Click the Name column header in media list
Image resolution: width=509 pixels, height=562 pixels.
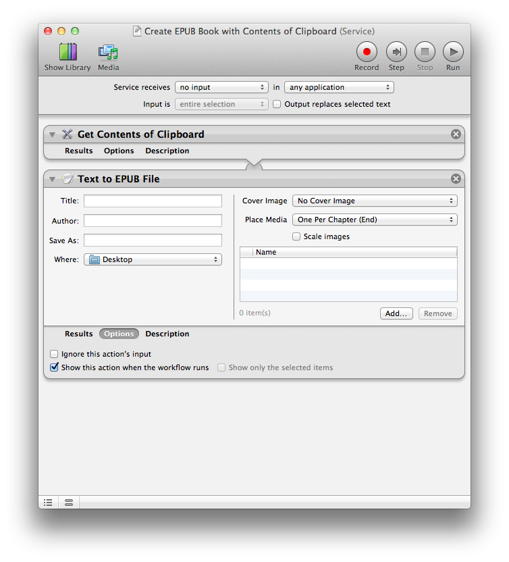point(354,253)
